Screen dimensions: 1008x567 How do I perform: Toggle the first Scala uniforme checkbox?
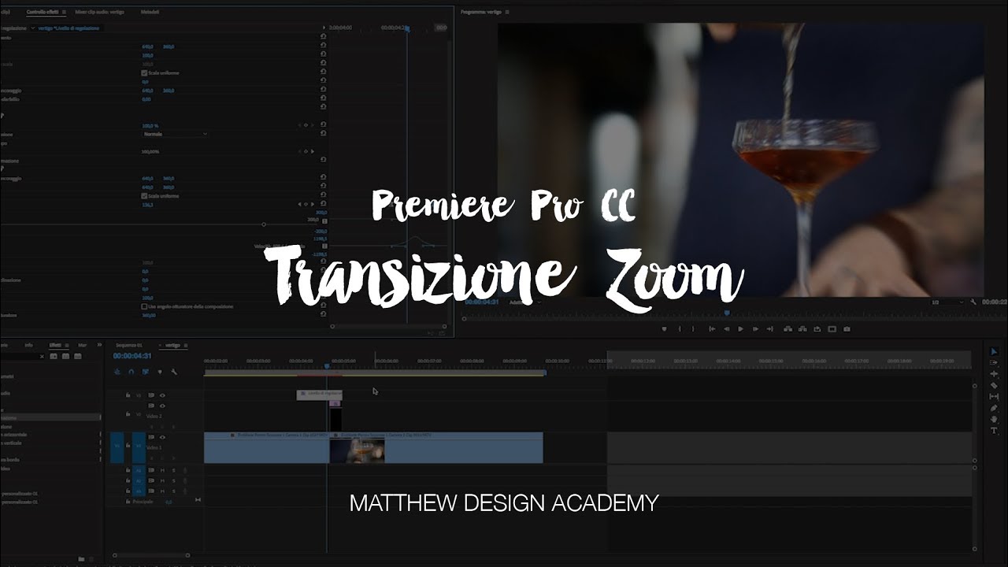click(144, 72)
